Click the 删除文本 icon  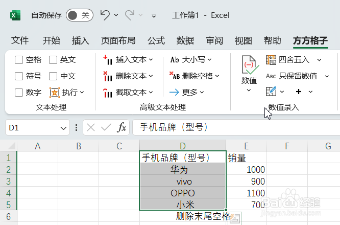(108, 76)
